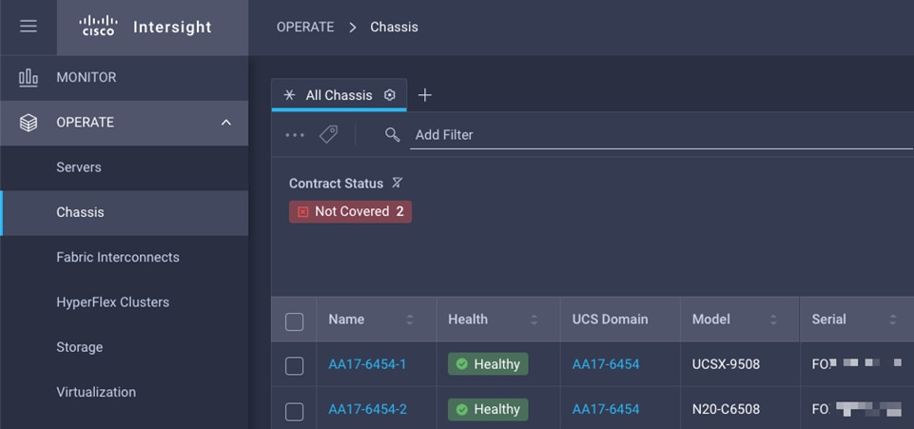
Task: Click the Contract Status label
Action: pos(337,184)
